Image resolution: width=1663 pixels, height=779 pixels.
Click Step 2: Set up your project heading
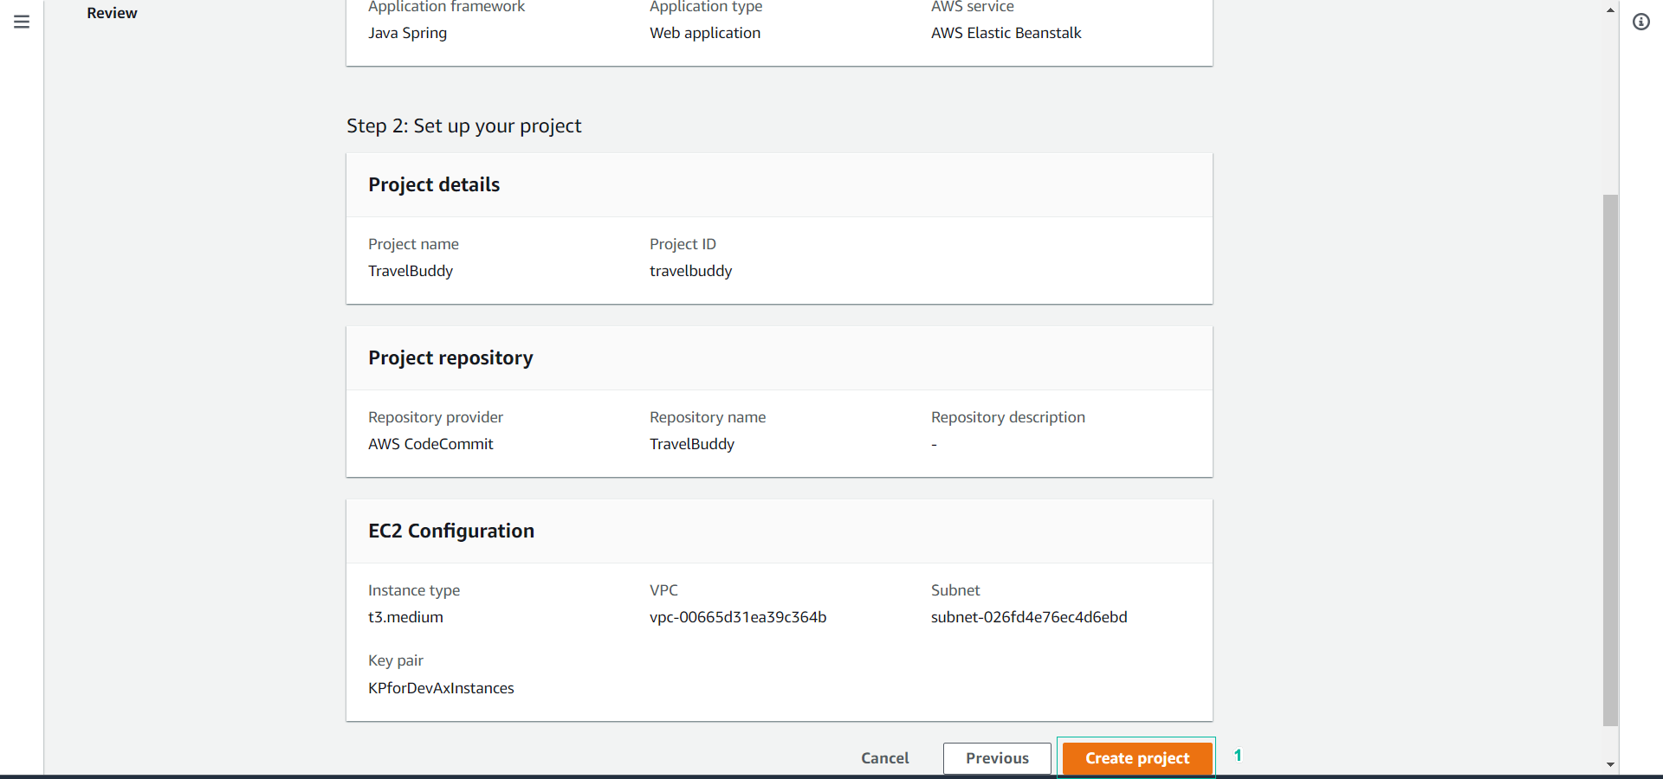click(x=463, y=126)
